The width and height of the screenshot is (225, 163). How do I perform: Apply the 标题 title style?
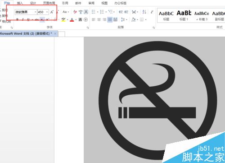click(166, 16)
